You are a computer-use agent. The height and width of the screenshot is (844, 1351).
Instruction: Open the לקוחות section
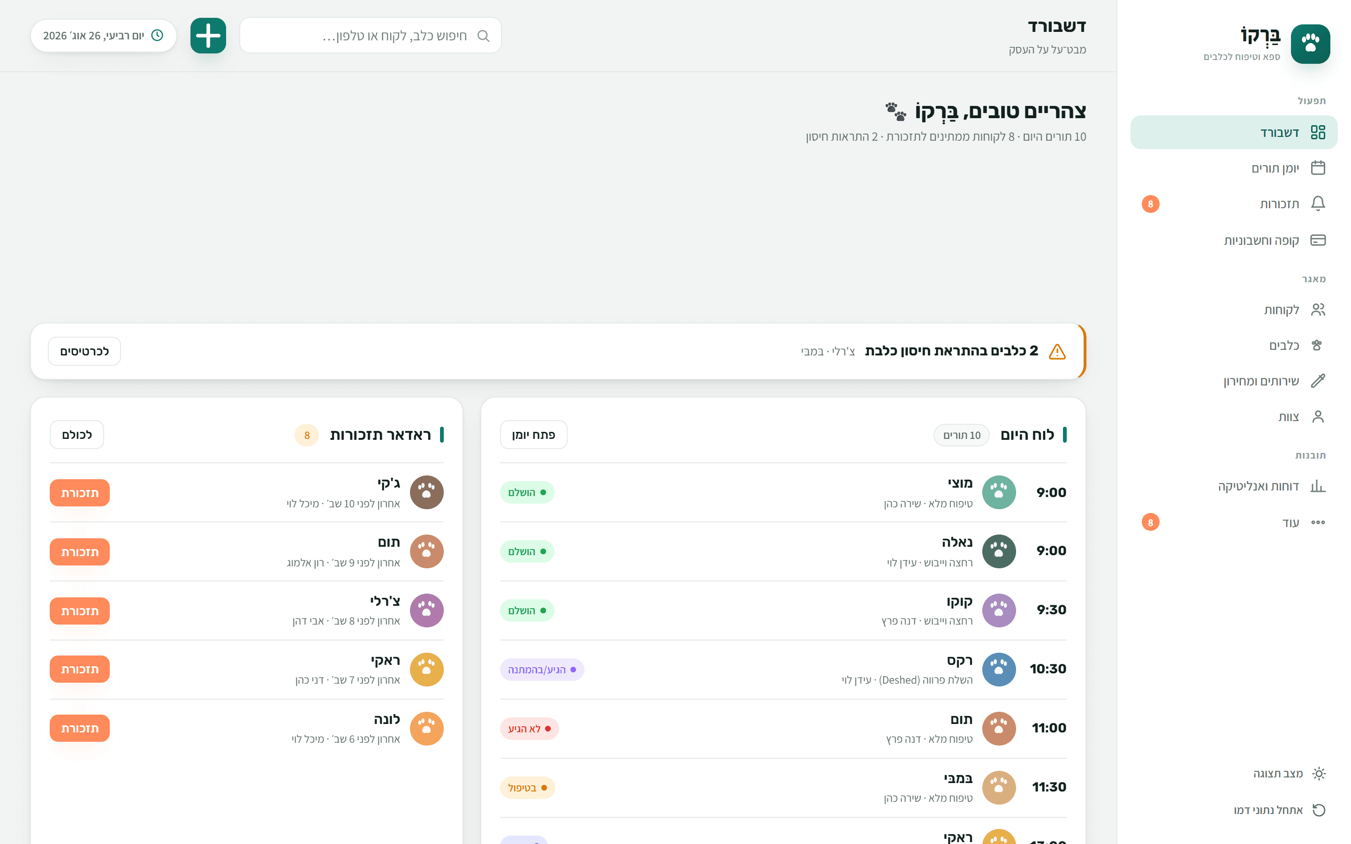tap(1234, 310)
